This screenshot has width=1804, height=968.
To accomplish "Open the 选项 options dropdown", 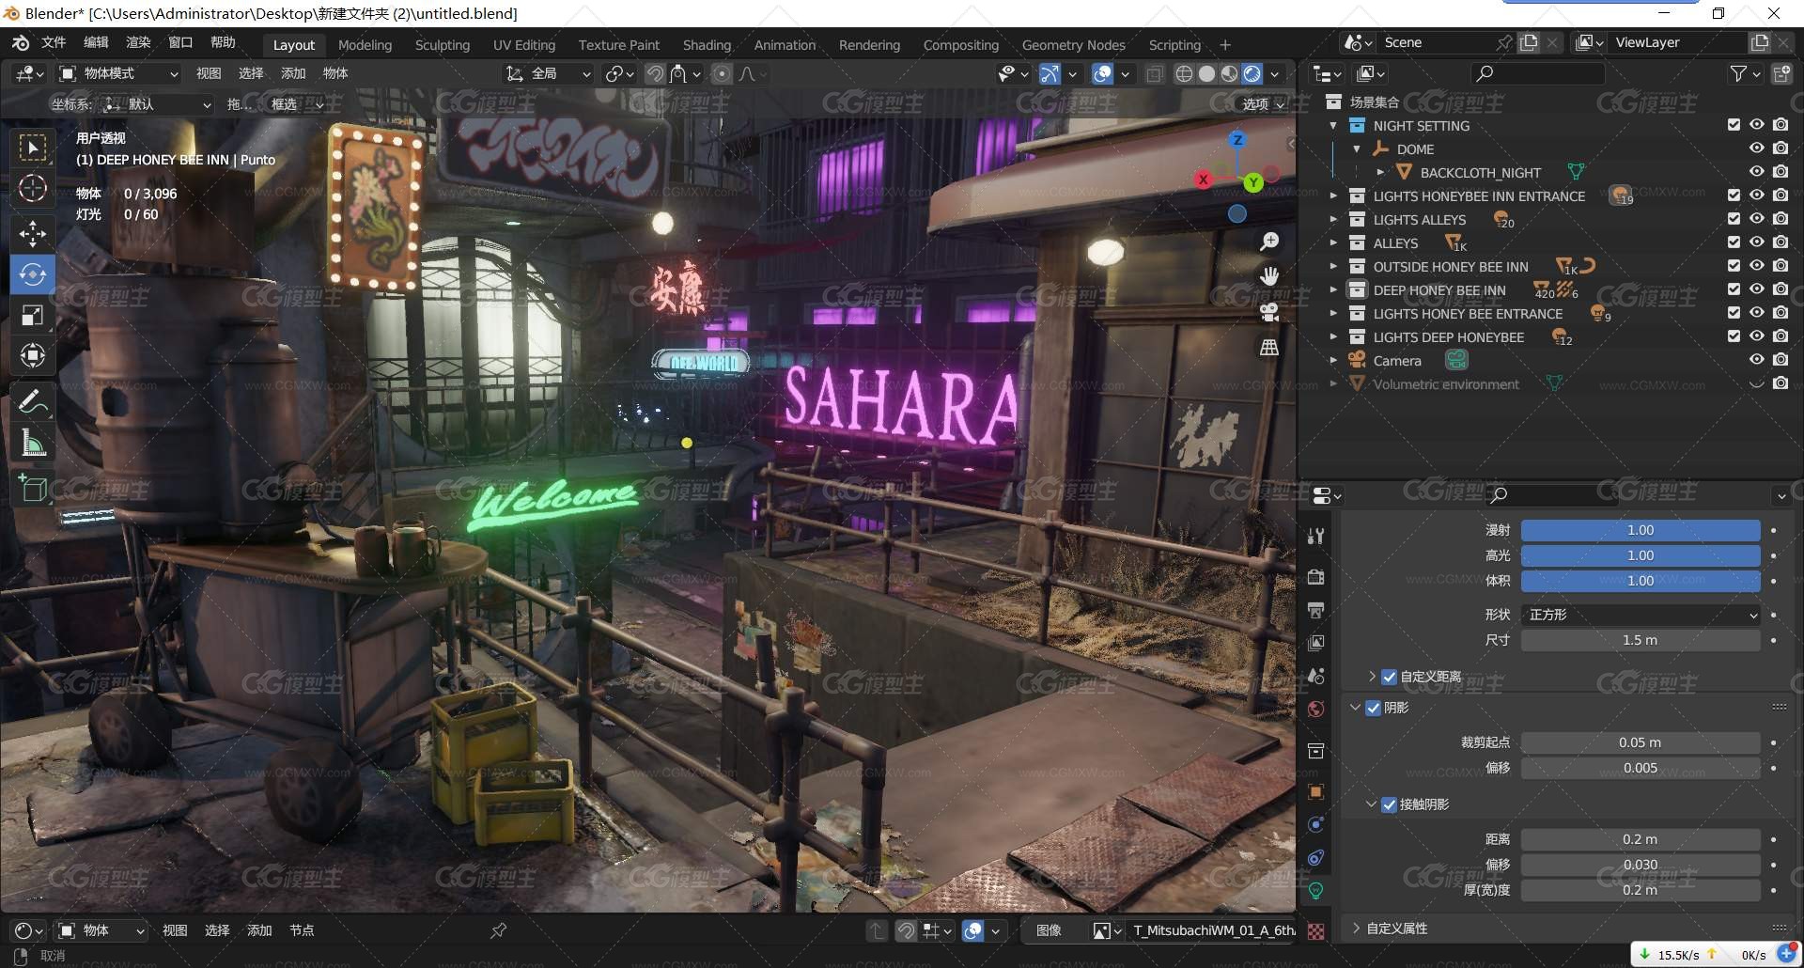I will coord(1264,104).
